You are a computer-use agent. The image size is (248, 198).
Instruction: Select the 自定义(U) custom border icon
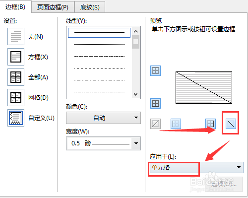pos(16,118)
